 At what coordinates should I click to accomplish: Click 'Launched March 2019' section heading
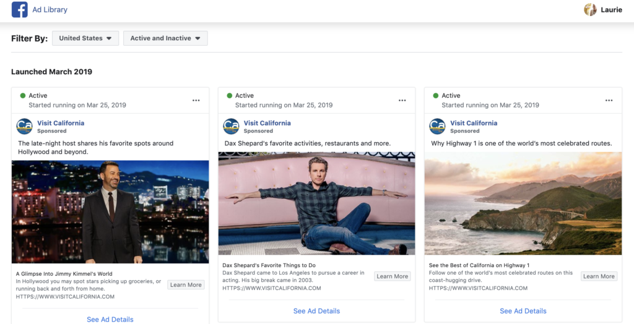click(51, 72)
